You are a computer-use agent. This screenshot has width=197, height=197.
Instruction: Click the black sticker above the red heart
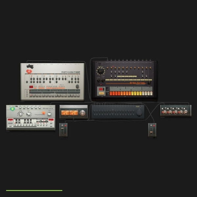pyautogui.click(x=30, y=66)
